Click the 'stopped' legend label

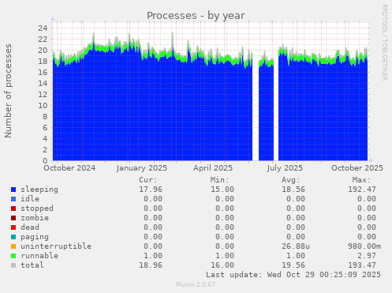(x=37, y=208)
